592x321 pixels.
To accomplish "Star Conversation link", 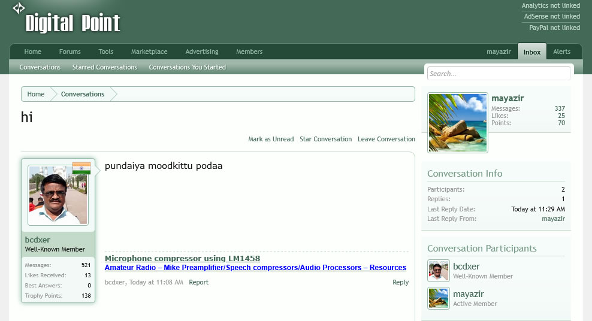I will (325, 139).
